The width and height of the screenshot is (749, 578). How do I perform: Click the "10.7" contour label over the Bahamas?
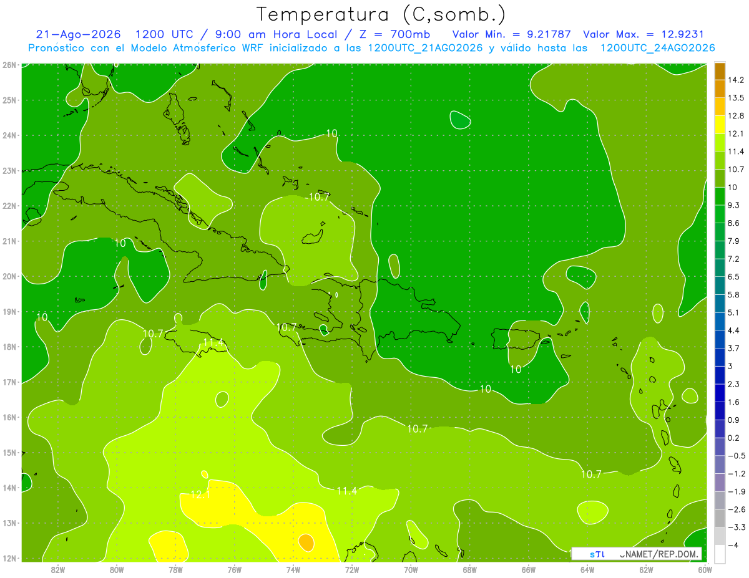319,197
